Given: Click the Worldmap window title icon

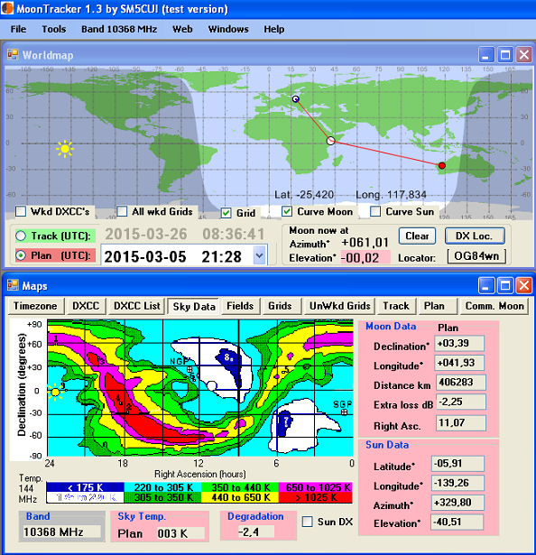Looking at the screenshot, I should click(x=14, y=55).
